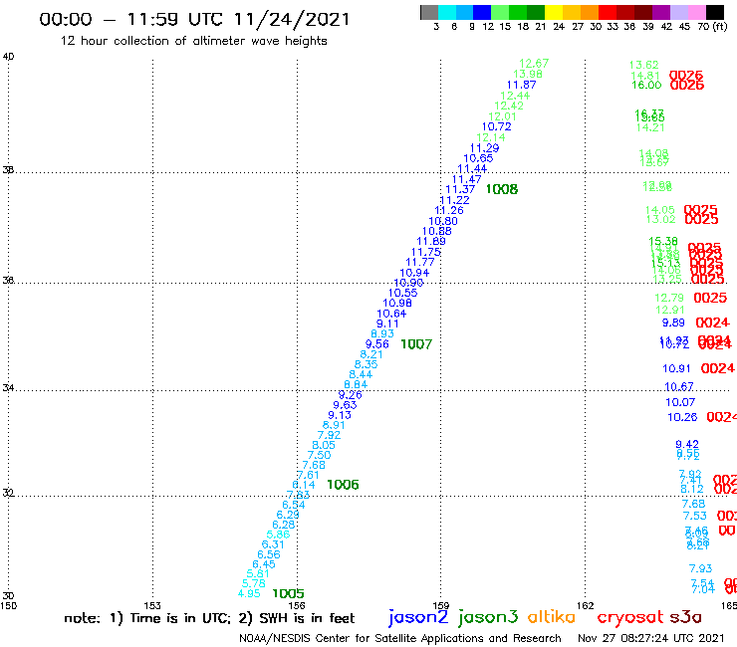This screenshot has width=737, height=647.
Task: Click the purple swatch in the legend
Action: 660,12
